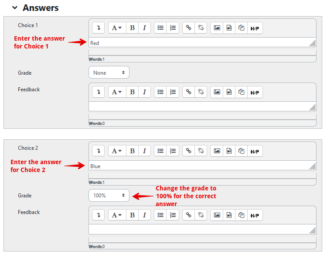Apply bold in Choice 2 Feedback editor
The image size is (327, 255).
[132, 215]
